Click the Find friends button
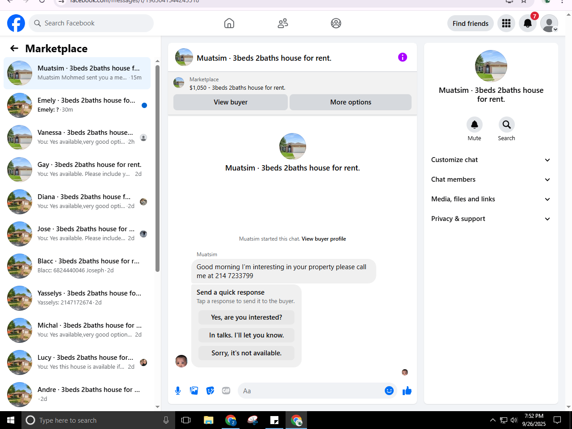The width and height of the screenshot is (572, 429). 471,23
